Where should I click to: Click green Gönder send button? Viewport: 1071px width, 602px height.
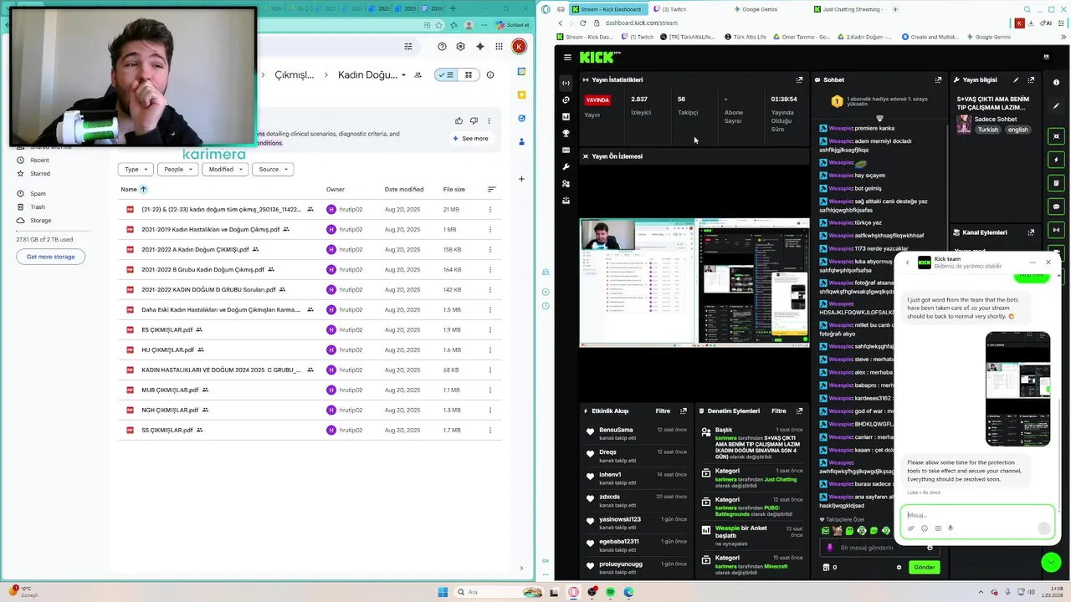[x=924, y=567]
